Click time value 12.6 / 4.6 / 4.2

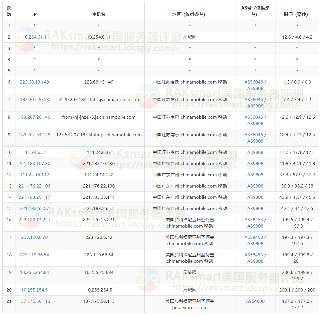pos(297,37)
